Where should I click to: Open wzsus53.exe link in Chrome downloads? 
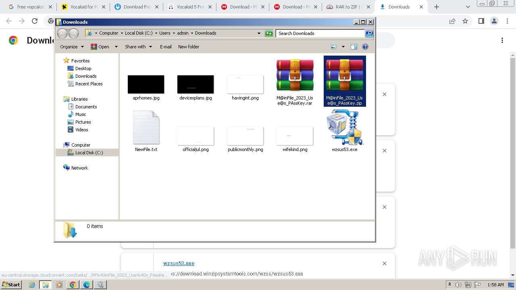pyautogui.click(x=179, y=263)
